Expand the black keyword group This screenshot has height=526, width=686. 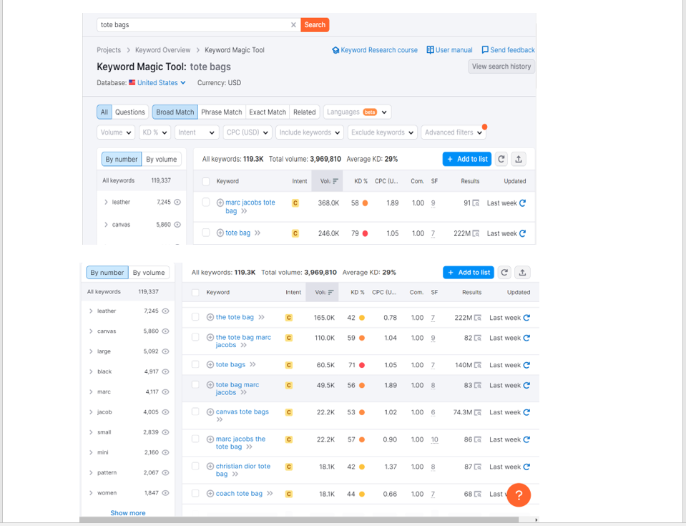click(x=91, y=371)
